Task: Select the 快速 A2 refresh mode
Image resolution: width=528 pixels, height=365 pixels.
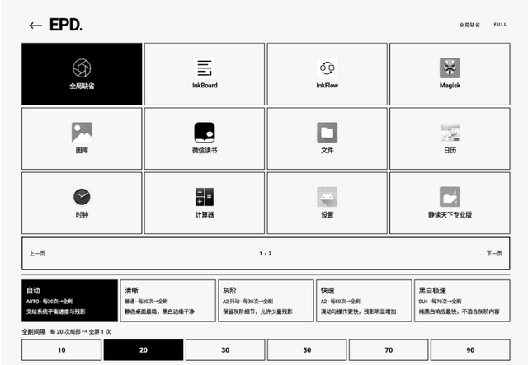Action: [364, 301]
